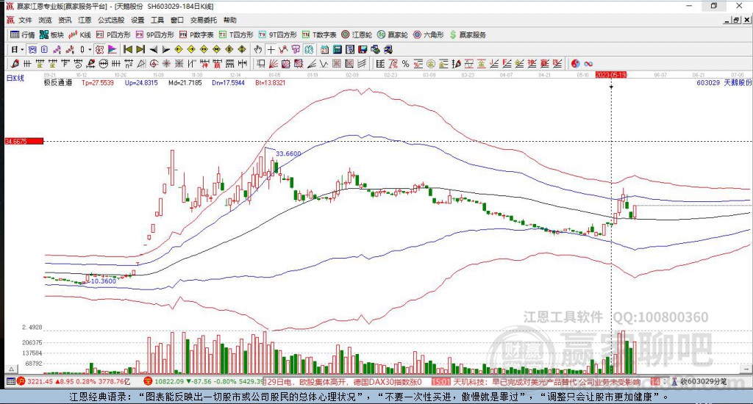Open the 设置 menu
753x404 pixels.
pyautogui.click(x=138, y=20)
